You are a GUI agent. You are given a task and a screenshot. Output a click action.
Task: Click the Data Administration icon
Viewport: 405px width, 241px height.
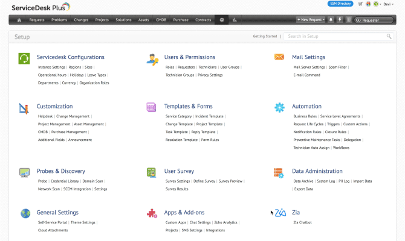pyautogui.click(x=279, y=172)
